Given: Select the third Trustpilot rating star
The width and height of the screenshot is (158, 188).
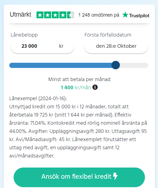Looking at the screenshot, I should [x=55, y=15].
